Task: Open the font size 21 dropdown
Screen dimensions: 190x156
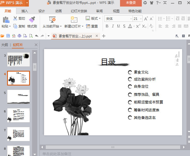Action: (x=141, y=19)
